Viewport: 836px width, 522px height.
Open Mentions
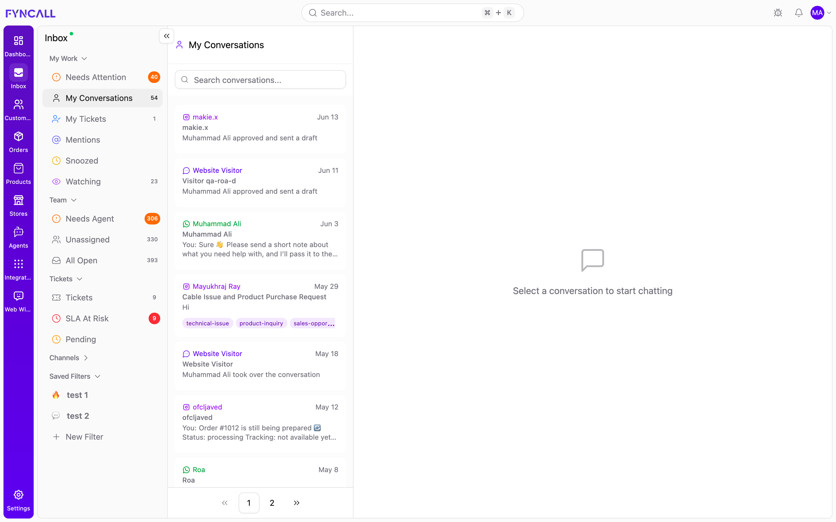102,140
